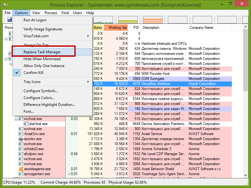Click the AvastSvc.exe process icon
This screenshot has width=251, height=188.
21,134
